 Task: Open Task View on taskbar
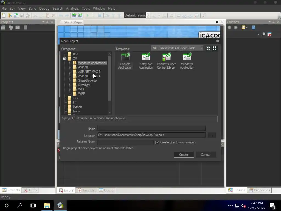(33, 206)
